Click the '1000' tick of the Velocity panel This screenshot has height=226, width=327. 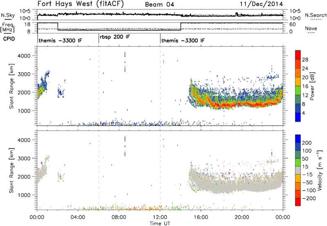click(24, 195)
